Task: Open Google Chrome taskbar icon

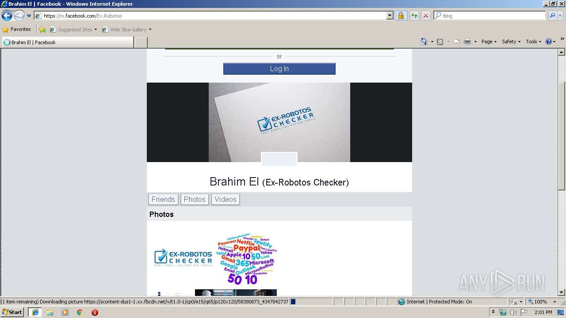Action: click(x=80, y=312)
